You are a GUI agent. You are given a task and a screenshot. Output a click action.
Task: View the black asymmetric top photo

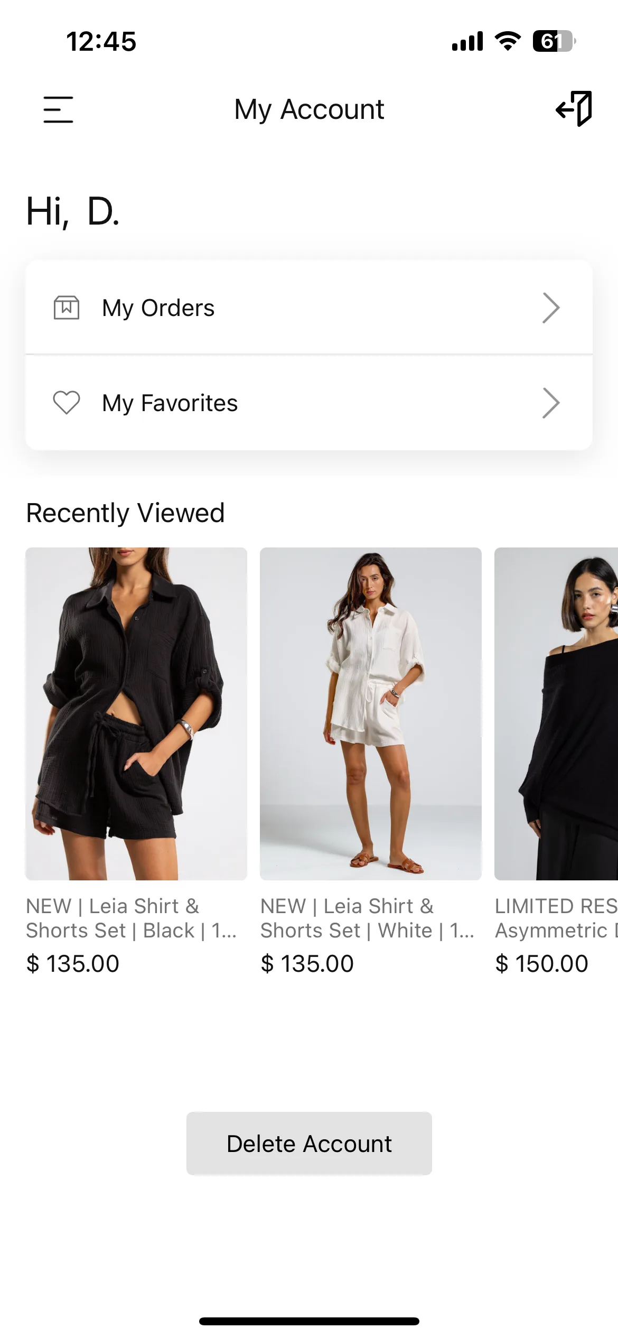tap(556, 714)
